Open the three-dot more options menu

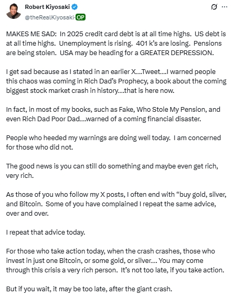coord(225,7)
